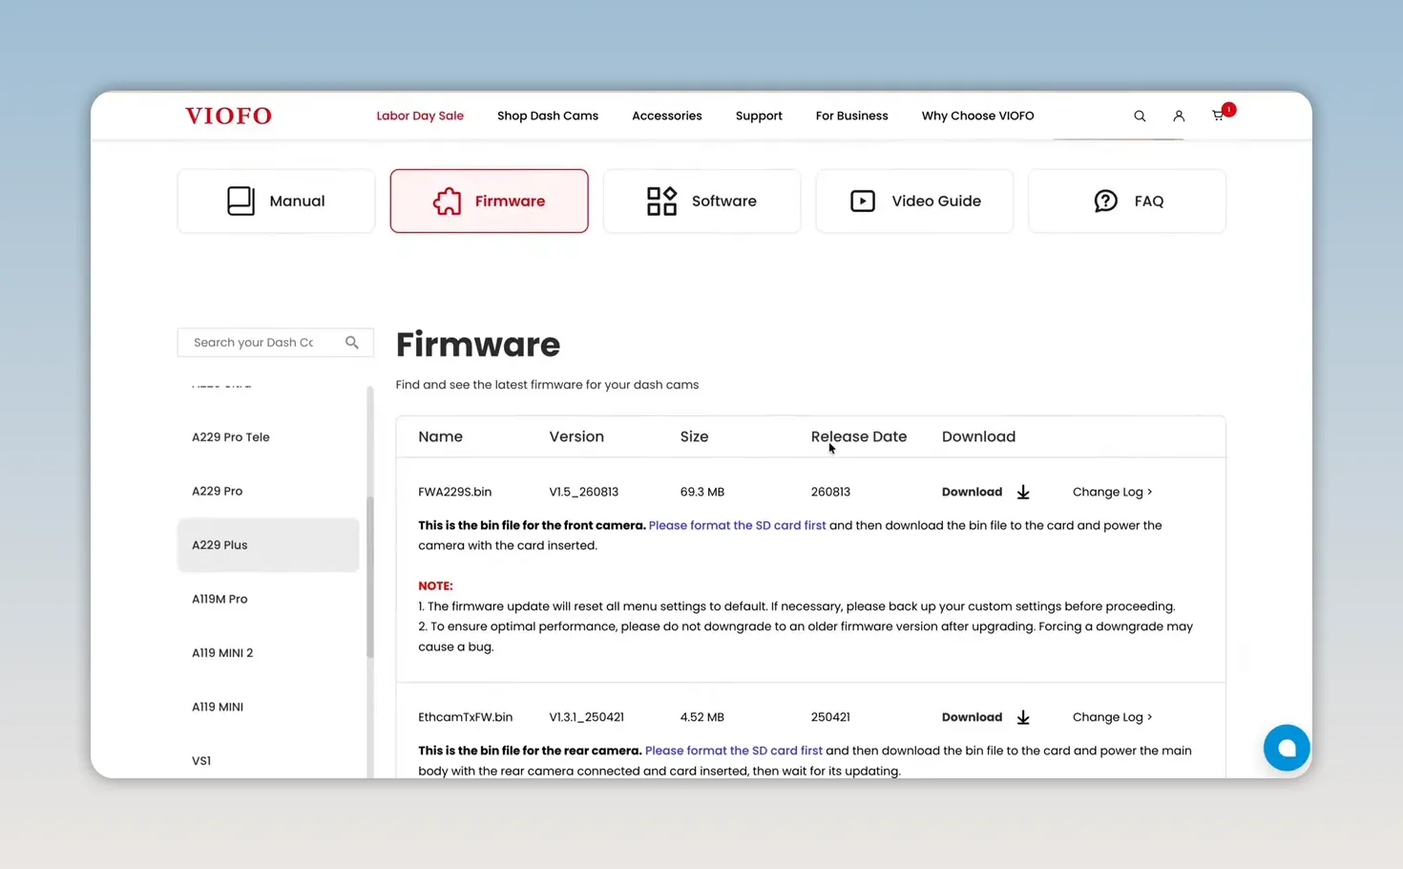Select VS1 in model list
This screenshot has height=869, width=1403.
click(268, 761)
